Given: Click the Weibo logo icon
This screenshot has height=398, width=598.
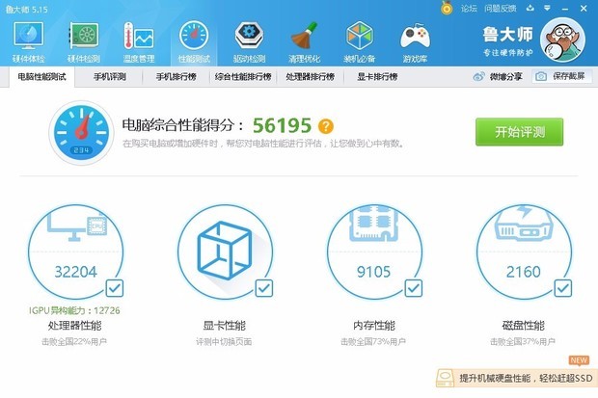Looking at the screenshot, I should pos(478,77).
